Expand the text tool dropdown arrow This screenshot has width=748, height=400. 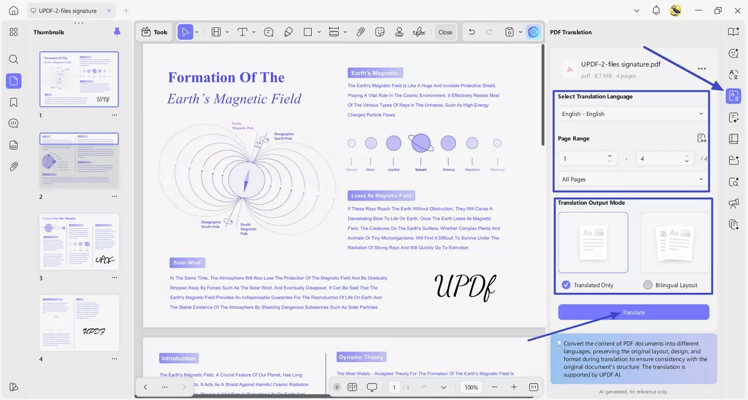click(254, 32)
